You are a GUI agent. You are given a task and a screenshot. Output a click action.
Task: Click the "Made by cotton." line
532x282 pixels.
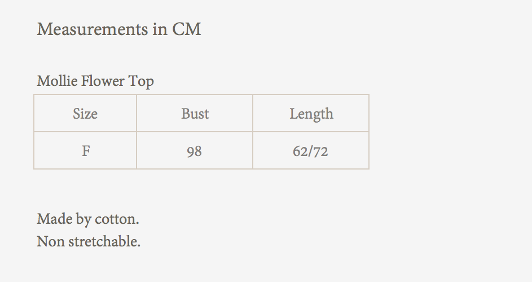click(x=88, y=219)
